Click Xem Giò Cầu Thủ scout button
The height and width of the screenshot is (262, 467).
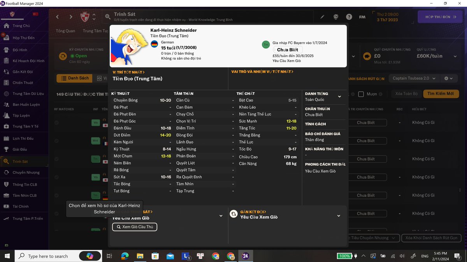(135, 227)
